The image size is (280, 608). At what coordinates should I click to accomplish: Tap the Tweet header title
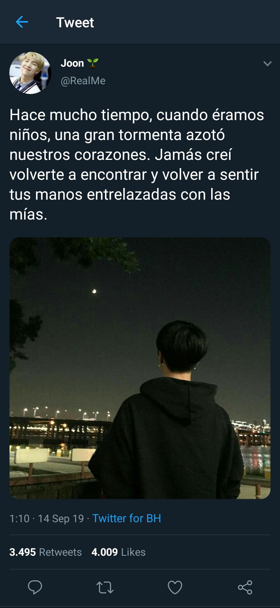point(75,23)
